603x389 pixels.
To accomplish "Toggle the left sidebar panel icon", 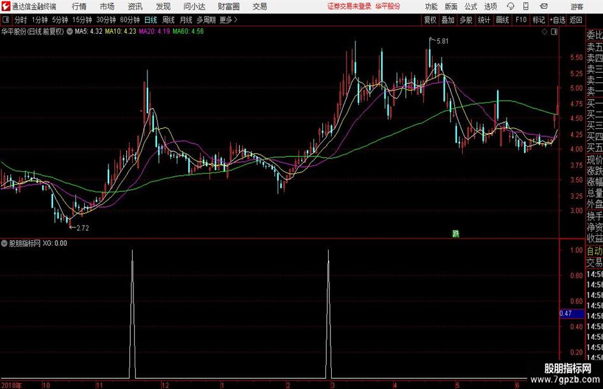I will tap(6, 20).
